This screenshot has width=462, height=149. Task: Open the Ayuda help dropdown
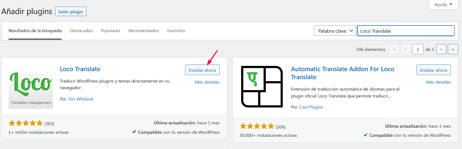(443, 5)
